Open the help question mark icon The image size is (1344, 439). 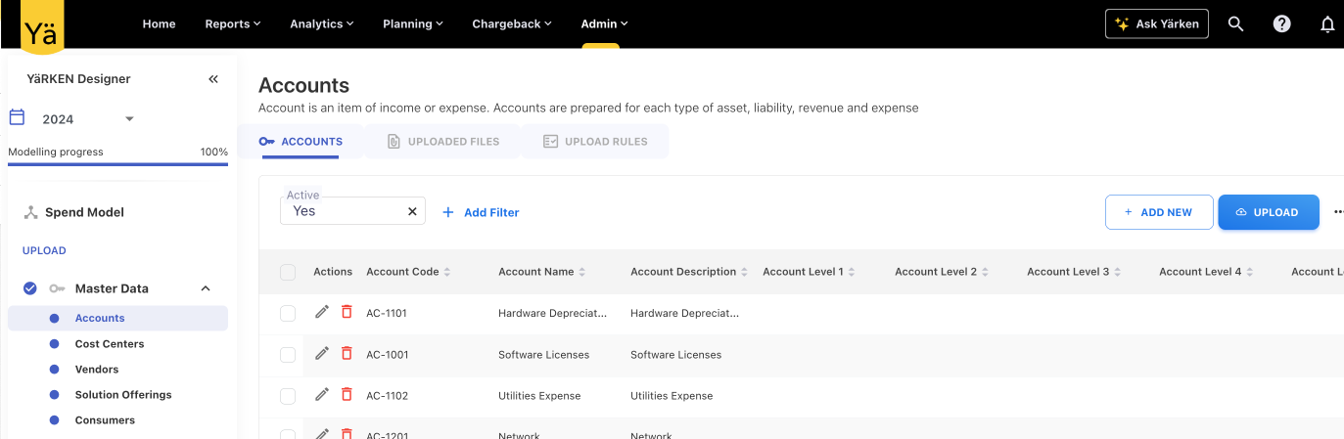[1281, 24]
